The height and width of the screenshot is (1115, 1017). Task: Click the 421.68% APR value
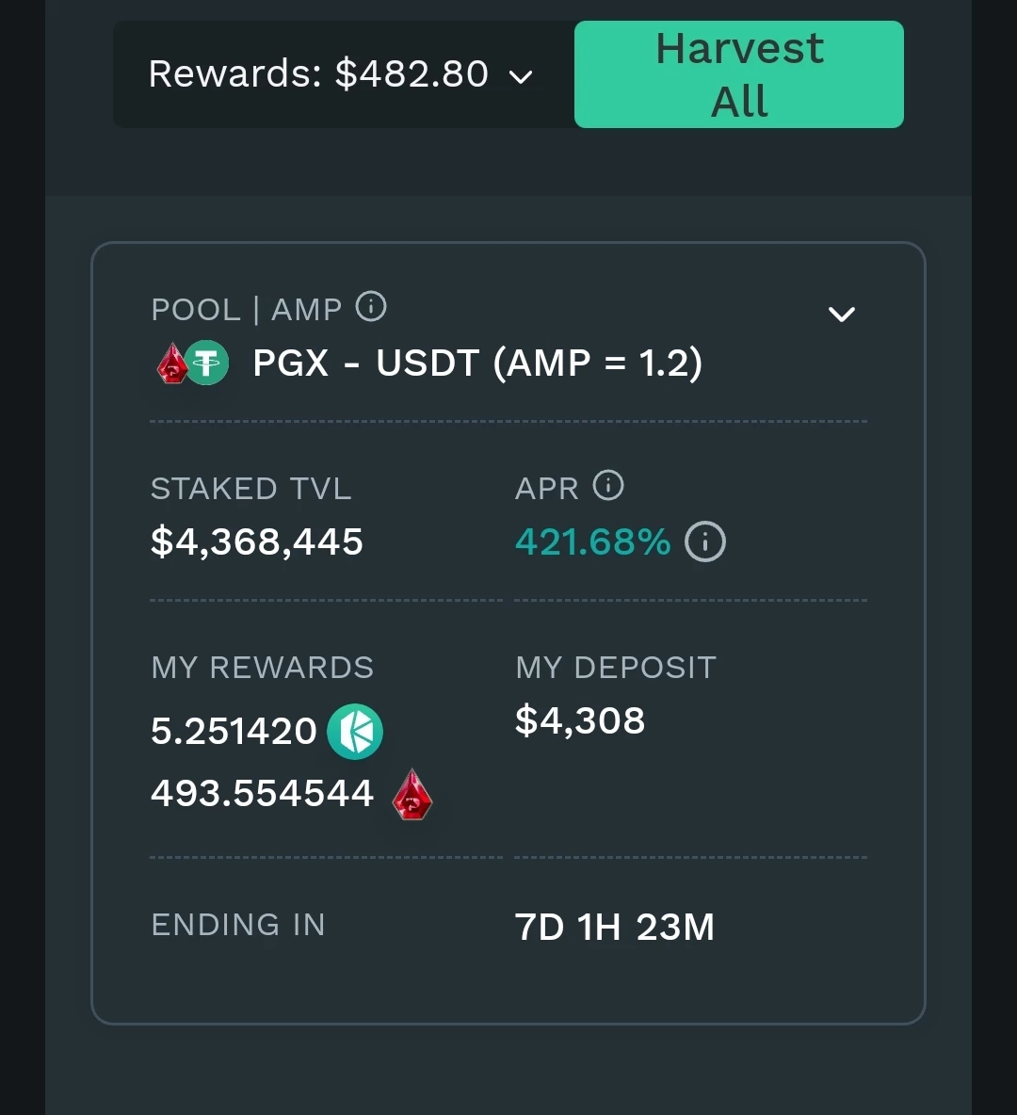(592, 541)
